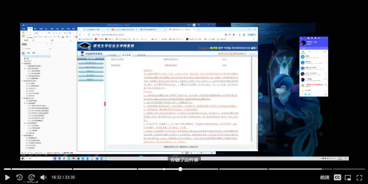The height and width of the screenshot is (184, 368).
Task: Click the Paste icon in Word's ribbon
Action: point(24,34)
